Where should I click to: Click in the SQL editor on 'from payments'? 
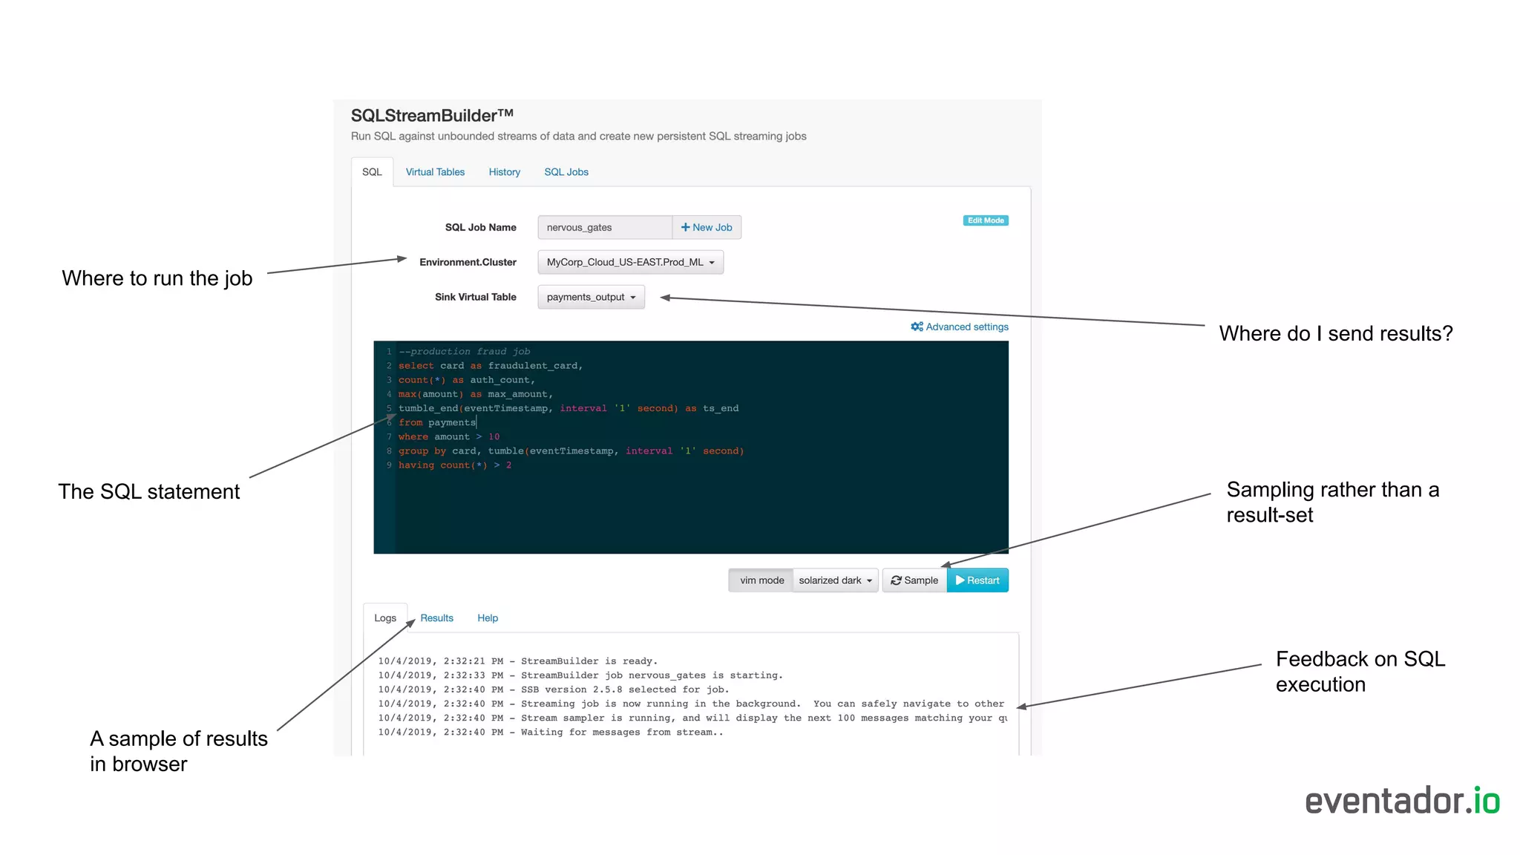click(x=437, y=422)
